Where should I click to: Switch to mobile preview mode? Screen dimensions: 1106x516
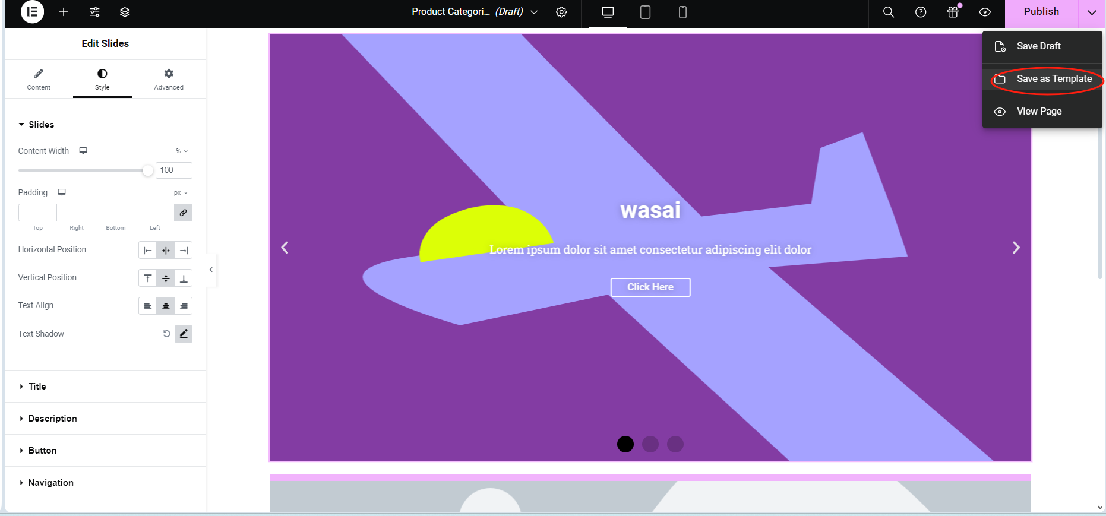[x=682, y=12]
